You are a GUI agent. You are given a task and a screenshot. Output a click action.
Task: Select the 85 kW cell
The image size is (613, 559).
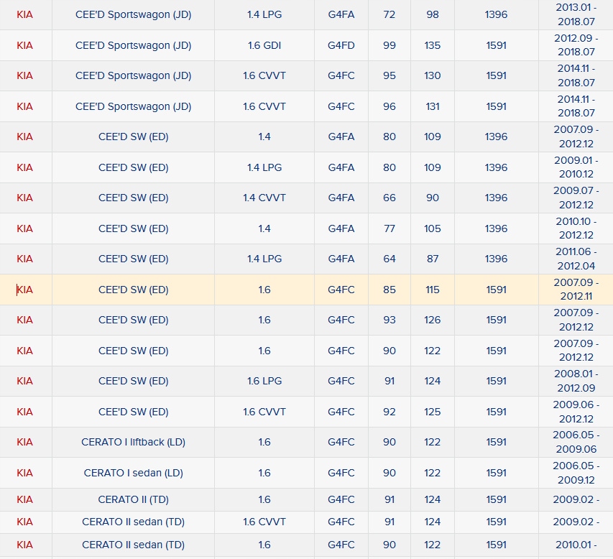pos(390,290)
